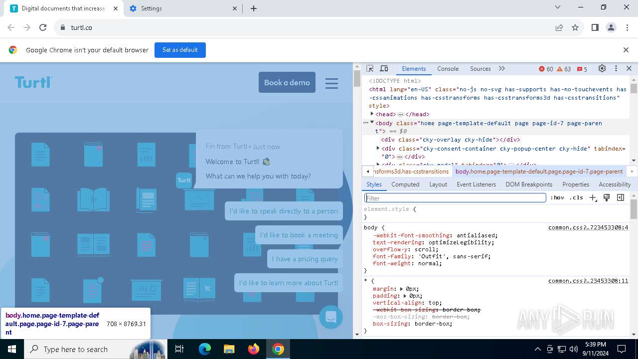
Task: Click Set as default button
Action: pos(180,50)
